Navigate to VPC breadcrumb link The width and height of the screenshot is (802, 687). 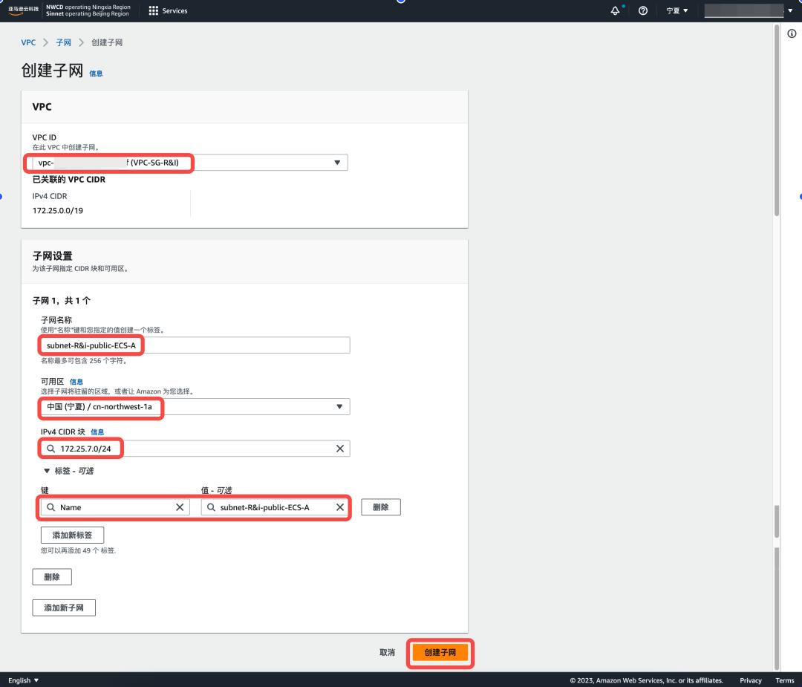coord(28,42)
